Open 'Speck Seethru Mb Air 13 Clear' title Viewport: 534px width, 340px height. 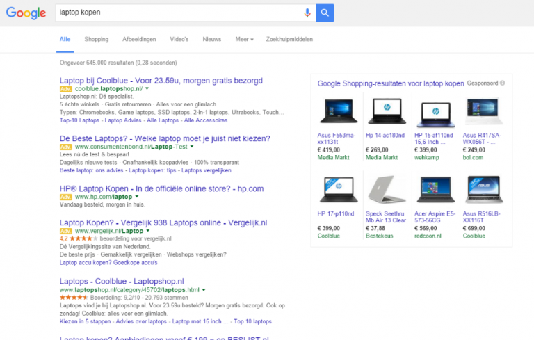[x=386, y=217]
